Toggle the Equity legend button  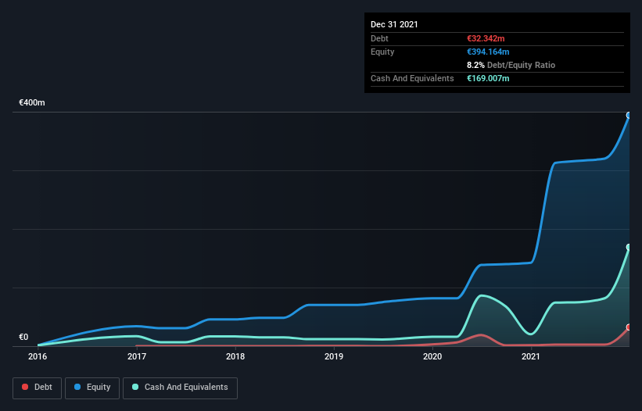point(92,388)
